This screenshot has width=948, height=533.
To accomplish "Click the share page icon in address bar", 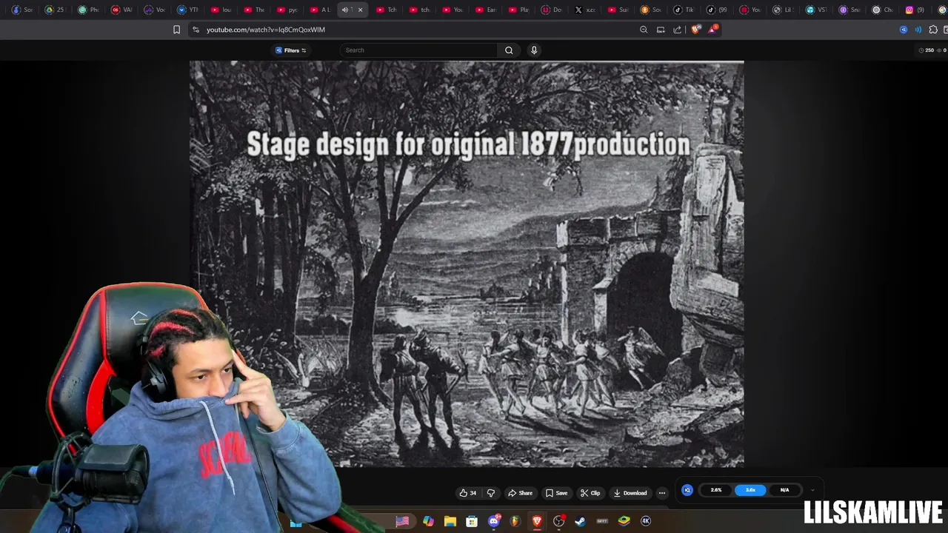I will pyautogui.click(x=678, y=30).
